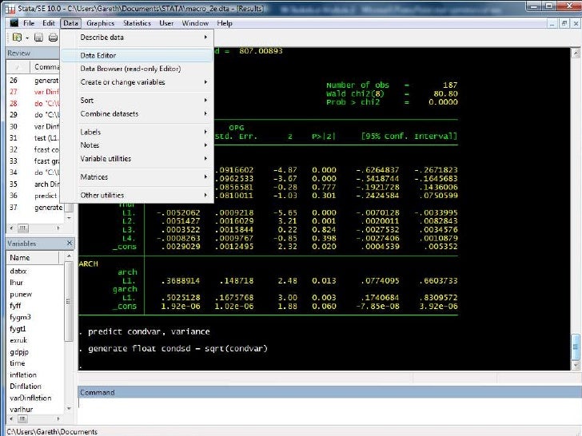This screenshot has height=436, width=582.
Task: Click the Stata application icon in menu bar
Action: tap(14, 23)
